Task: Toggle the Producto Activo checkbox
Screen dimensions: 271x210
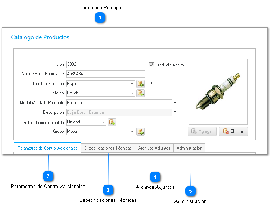Action: (x=151, y=65)
